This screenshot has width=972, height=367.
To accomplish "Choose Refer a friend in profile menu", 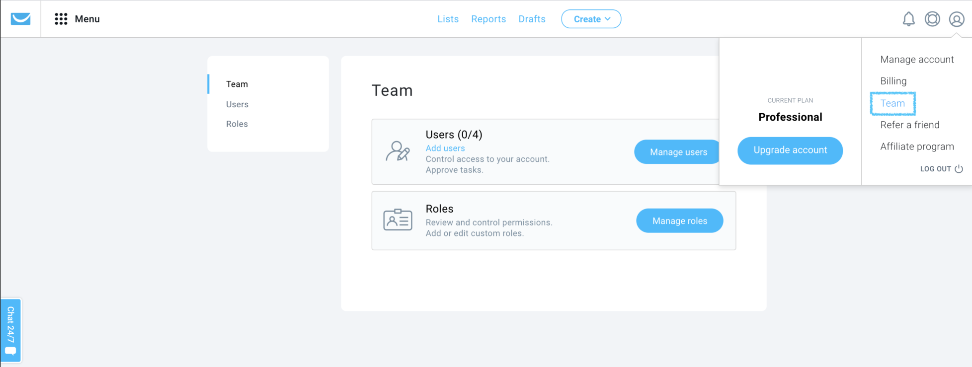I will coord(910,125).
